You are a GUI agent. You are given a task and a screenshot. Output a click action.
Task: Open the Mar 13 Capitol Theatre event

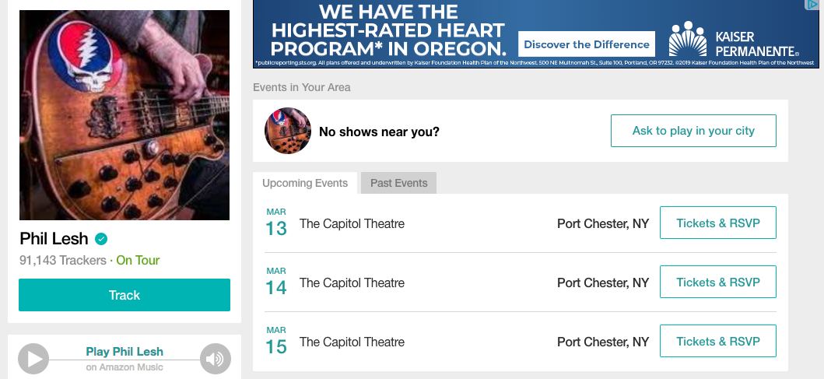pyautogui.click(x=352, y=223)
